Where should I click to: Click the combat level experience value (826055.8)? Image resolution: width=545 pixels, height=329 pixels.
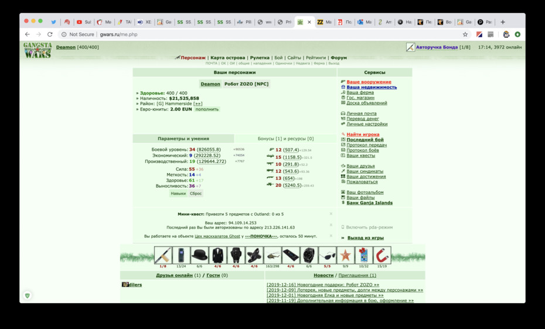click(209, 150)
